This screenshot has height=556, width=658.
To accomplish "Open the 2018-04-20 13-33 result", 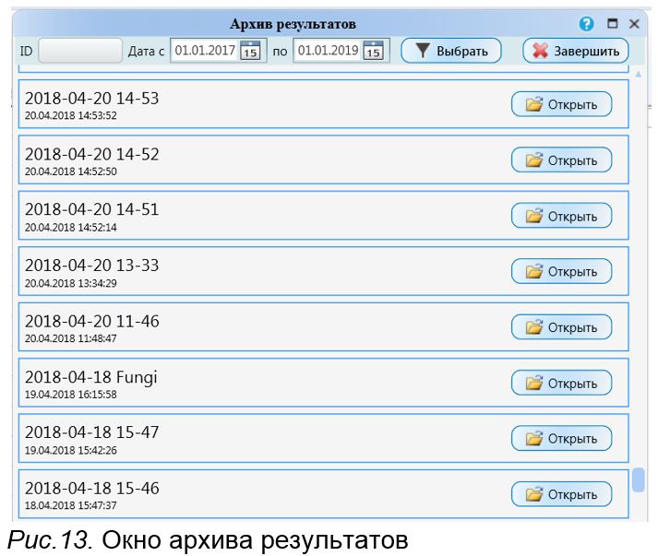I will 561,271.
